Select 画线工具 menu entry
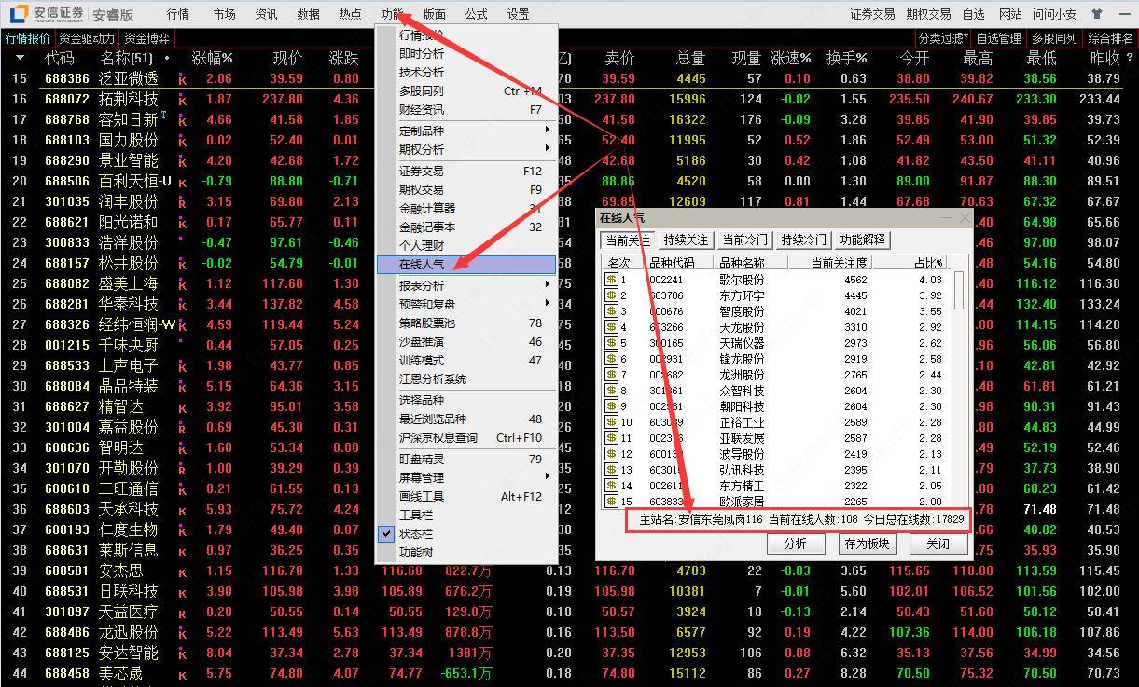Viewport: 1139px width, 687px height. pyautogui.click(x=466, y=496)
